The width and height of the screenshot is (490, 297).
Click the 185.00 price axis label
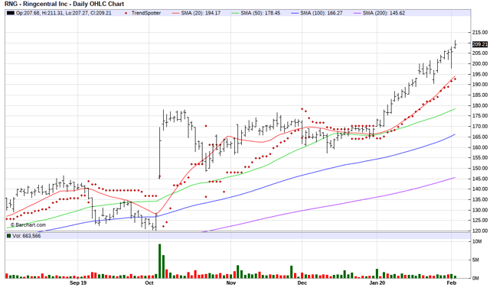[x=480, y=95]
